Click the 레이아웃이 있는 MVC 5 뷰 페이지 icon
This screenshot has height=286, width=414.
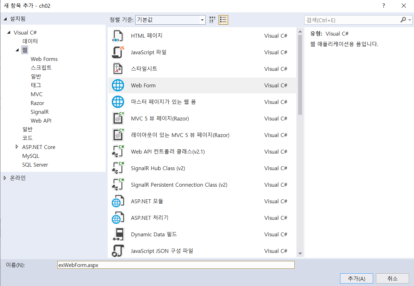(118, 135)
